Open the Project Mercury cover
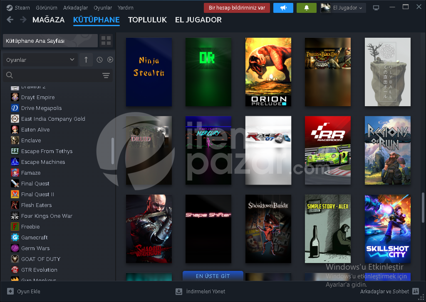The image size is (426, 302). pyautogui.click(x=208, y=150)
